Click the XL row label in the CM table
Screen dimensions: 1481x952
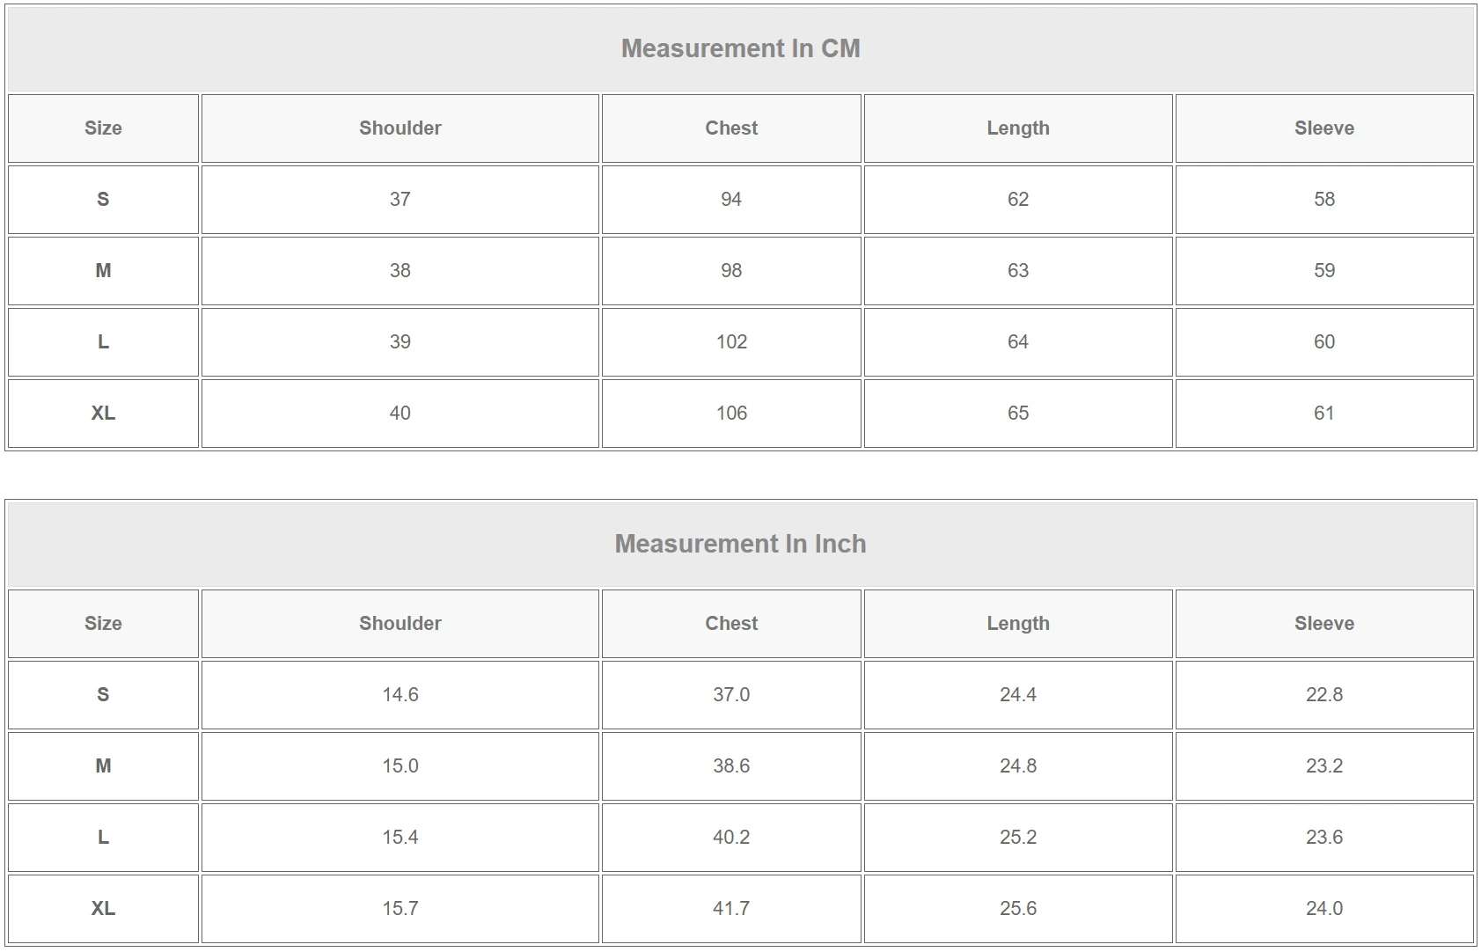103,414
